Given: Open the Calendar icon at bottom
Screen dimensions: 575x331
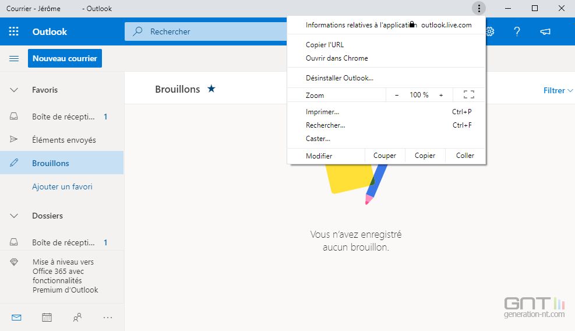Looking at the screenshot, I should [47, 318].
